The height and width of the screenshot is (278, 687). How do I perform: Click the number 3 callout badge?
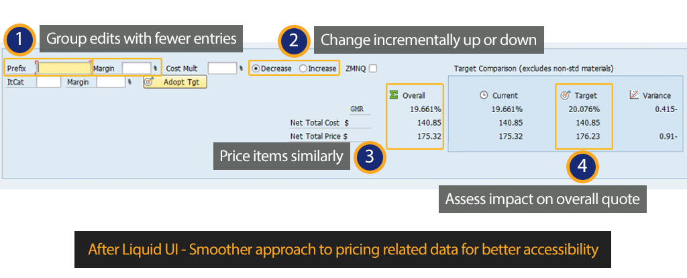pyautogui.click(x=370, y=158)
